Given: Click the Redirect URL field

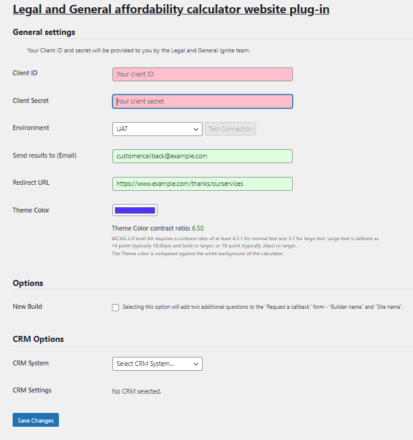Looking at the screenshot, I should [x=203, y=184].
